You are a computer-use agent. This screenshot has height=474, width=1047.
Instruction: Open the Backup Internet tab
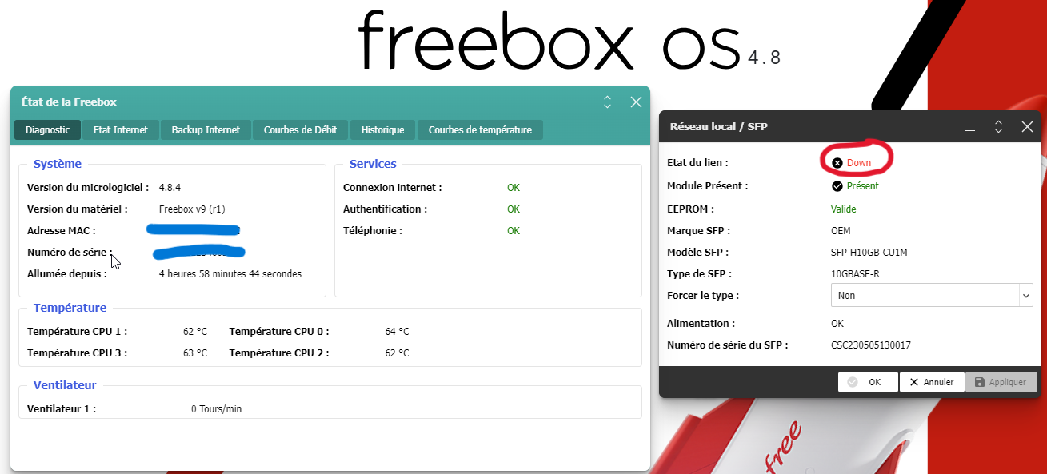click(x=206, y=129)
